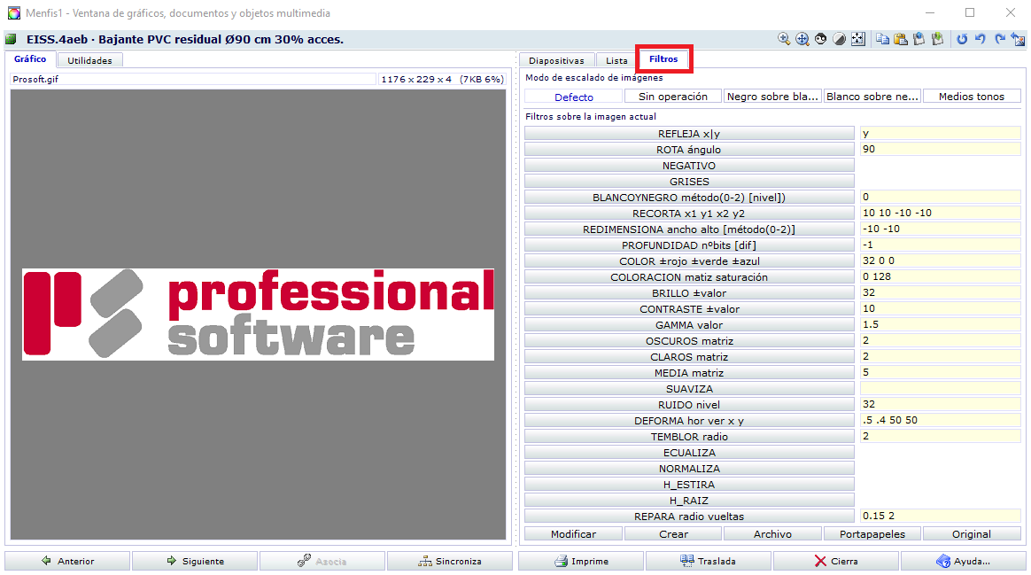The image size is (1031, 575).
Task: Click the Original button
Action: [972, 534]
